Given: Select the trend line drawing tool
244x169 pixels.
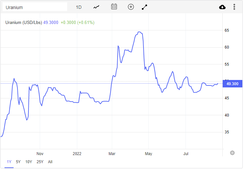Looking at the screenshot, I should coord(144,7).
